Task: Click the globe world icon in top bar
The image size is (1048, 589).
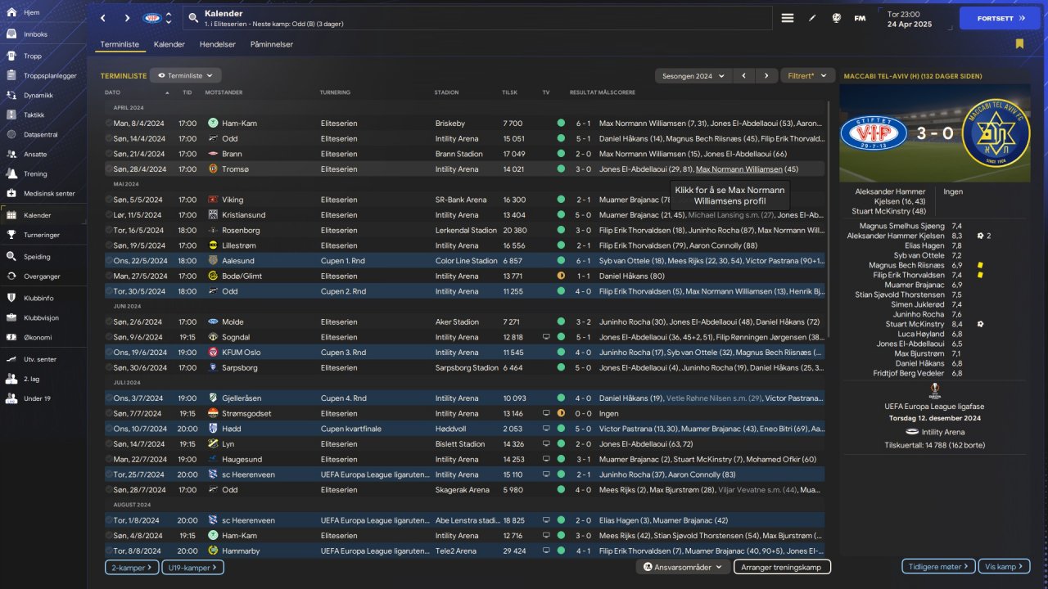Action: (x=836, y=18)
